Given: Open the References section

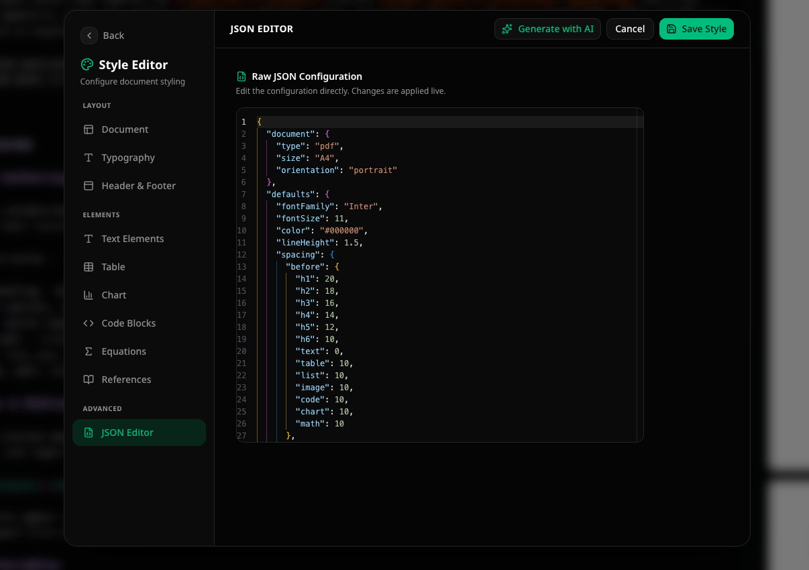Looking at the screenshot, I should point(139,380).
